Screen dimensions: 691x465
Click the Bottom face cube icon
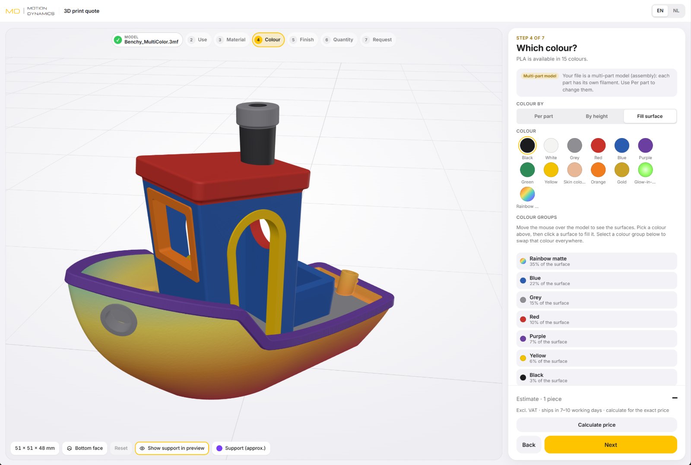click(x=70, y=448)
